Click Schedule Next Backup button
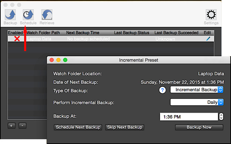The width and height of the screenshot is (231, 144). coord(78,127)
